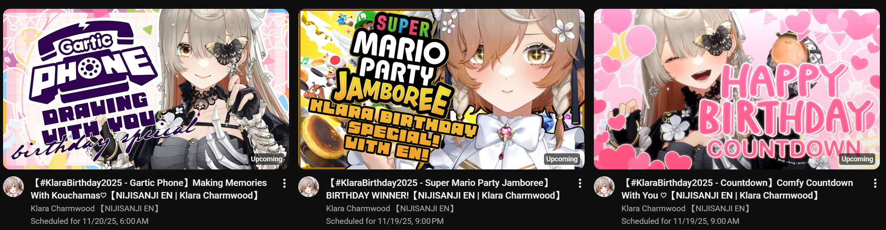
Task: Click 'Scheduled for 11/19/25, 9:00 PM' text
Action: pos(385,221)
